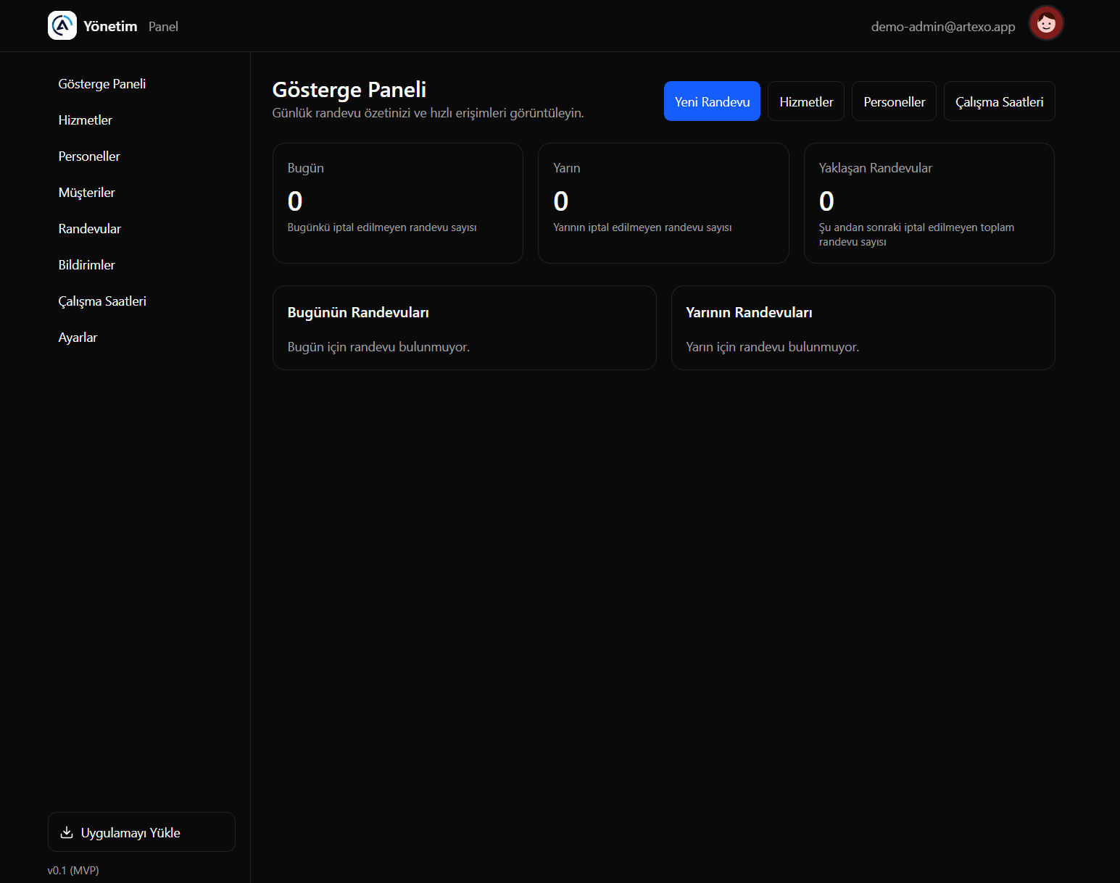The image size is (1120, 883).
Task: Go to Çalışma Saatleri in sidebar
Action: pos(102,301)
